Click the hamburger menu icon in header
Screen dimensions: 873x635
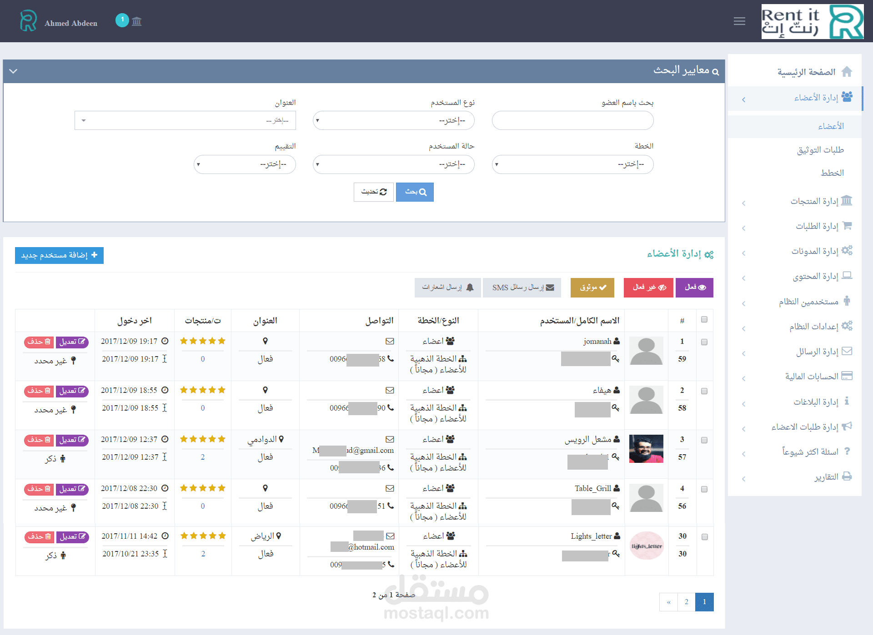pos(739,21)
